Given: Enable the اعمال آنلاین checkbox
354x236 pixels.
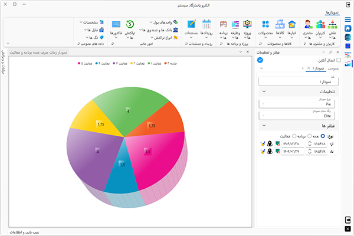Looking at the screenshot, I should [338, 60].
